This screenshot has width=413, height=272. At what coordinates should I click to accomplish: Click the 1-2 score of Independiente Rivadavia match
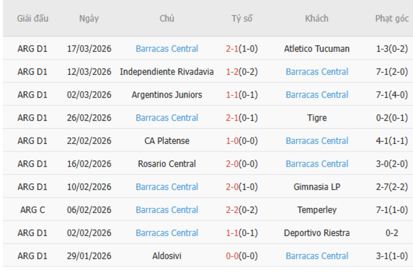[241, 72]
